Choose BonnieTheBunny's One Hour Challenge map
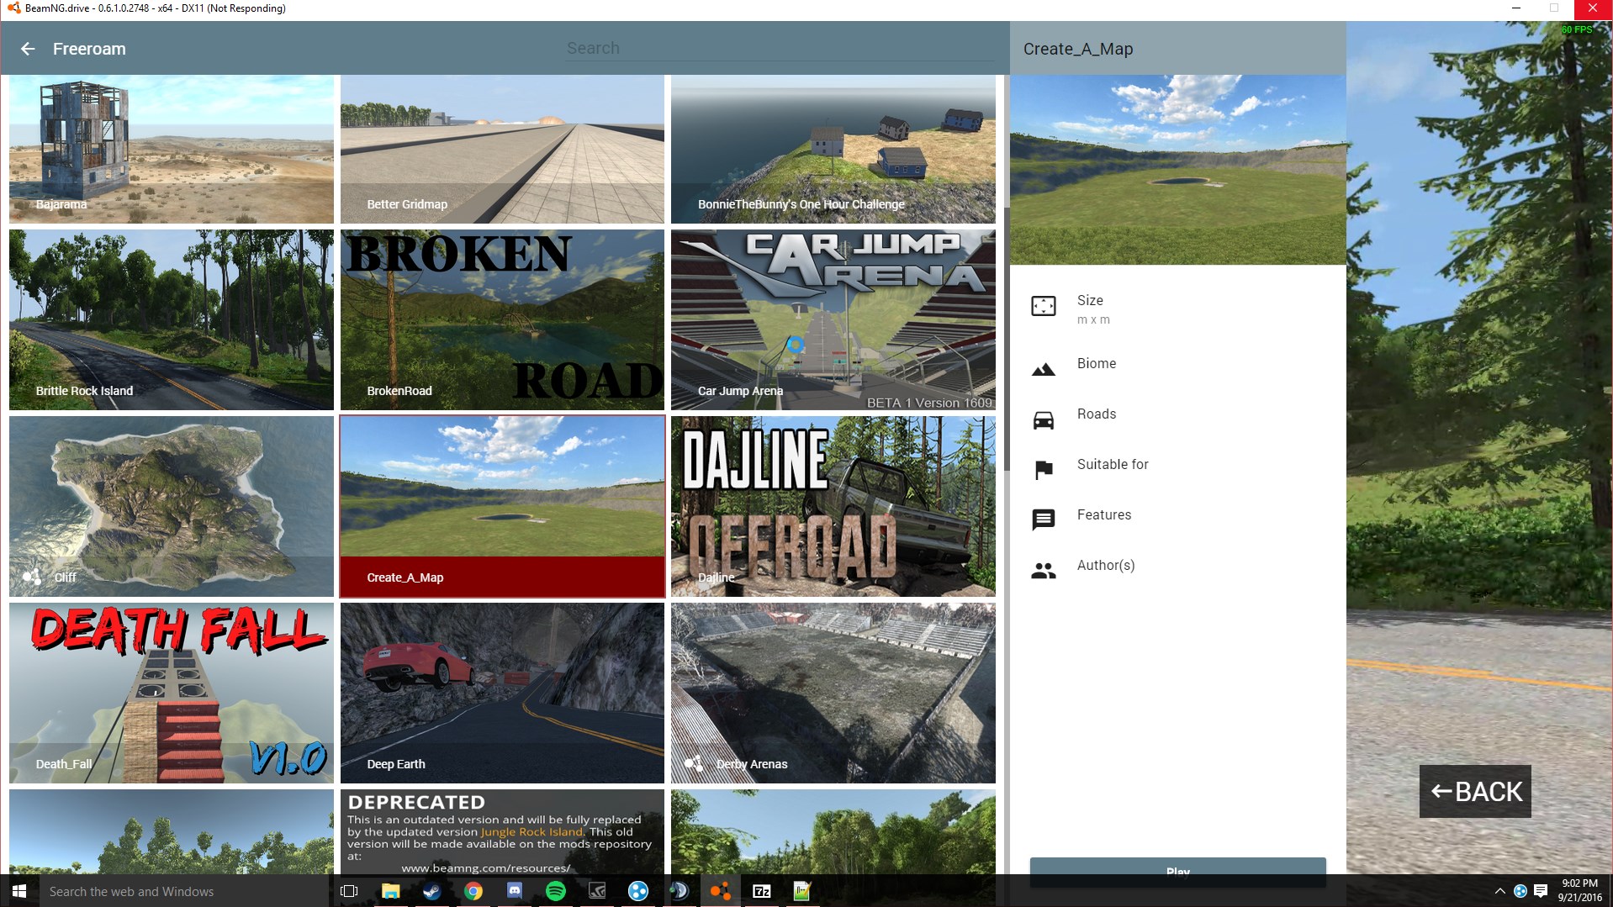The width and height of the screenshot is (1613, 907). [833, 149]
